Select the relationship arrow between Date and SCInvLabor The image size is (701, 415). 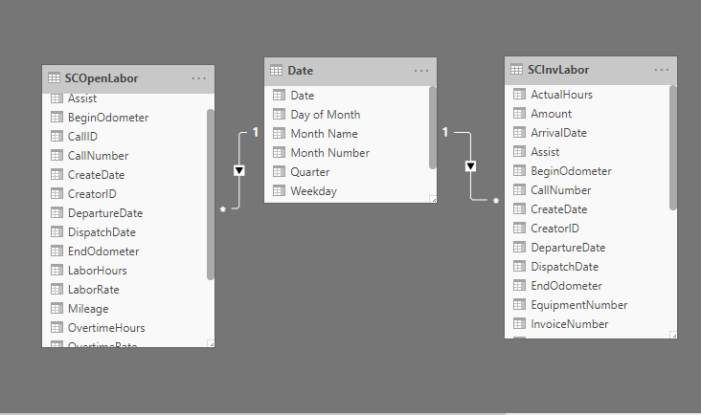(470, 166)
